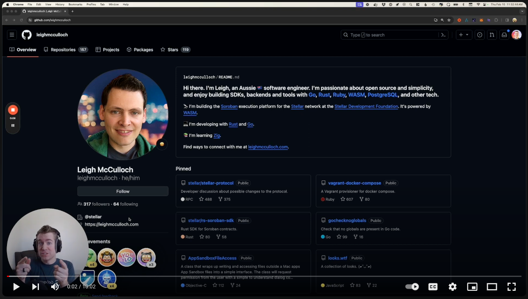
Task: Pause the screen recording widget
Action: coord(13,125)
